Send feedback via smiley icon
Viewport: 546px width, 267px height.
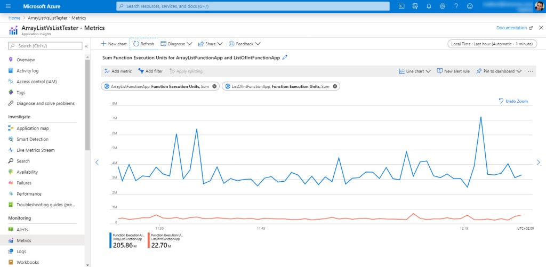tap(470, 6)
